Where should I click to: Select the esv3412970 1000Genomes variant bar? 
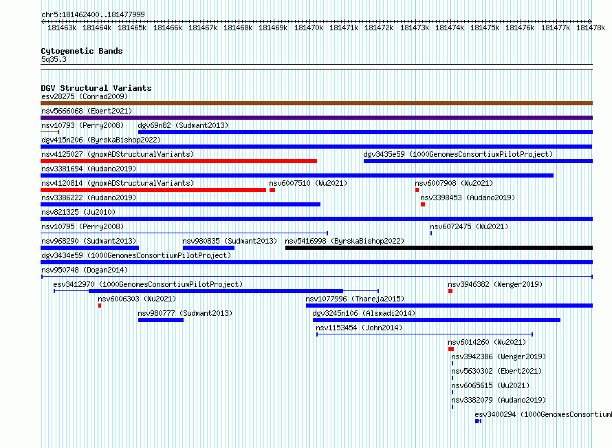(x=216, y=291)
